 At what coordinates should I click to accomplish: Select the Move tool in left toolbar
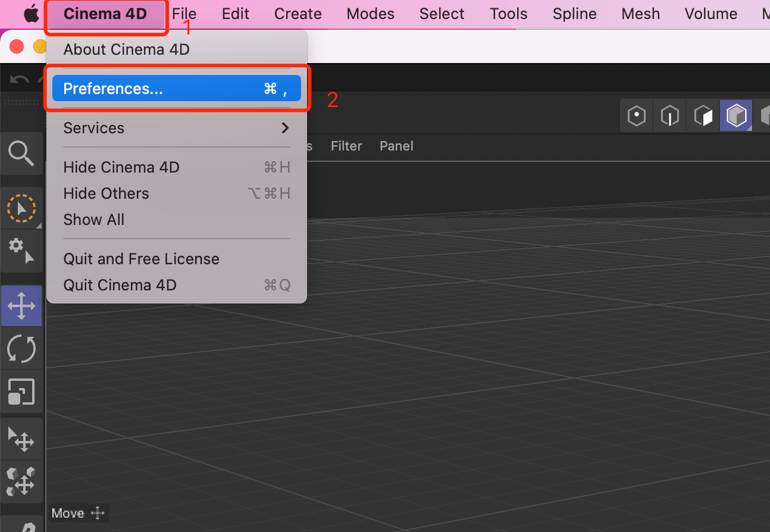coord(21,306)
